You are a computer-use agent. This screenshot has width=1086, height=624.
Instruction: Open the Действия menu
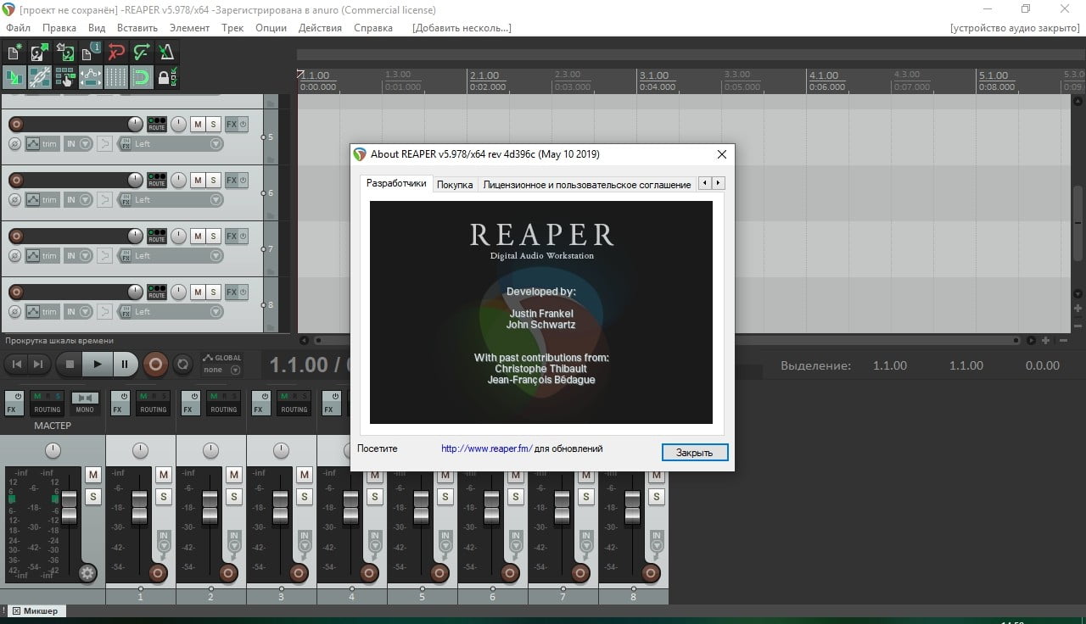click(320, 28)
